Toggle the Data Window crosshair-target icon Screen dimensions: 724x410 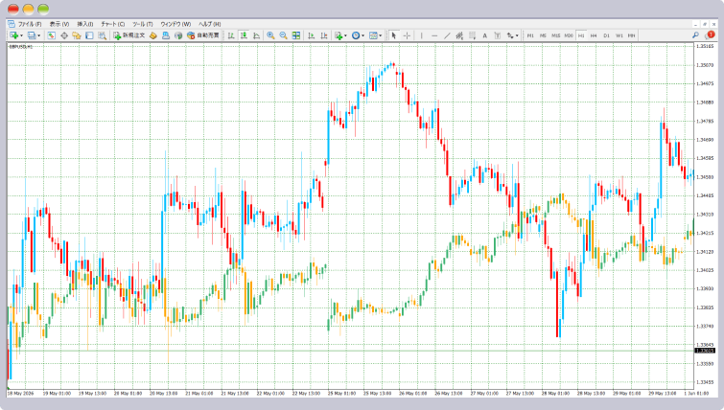click(64, 35)
